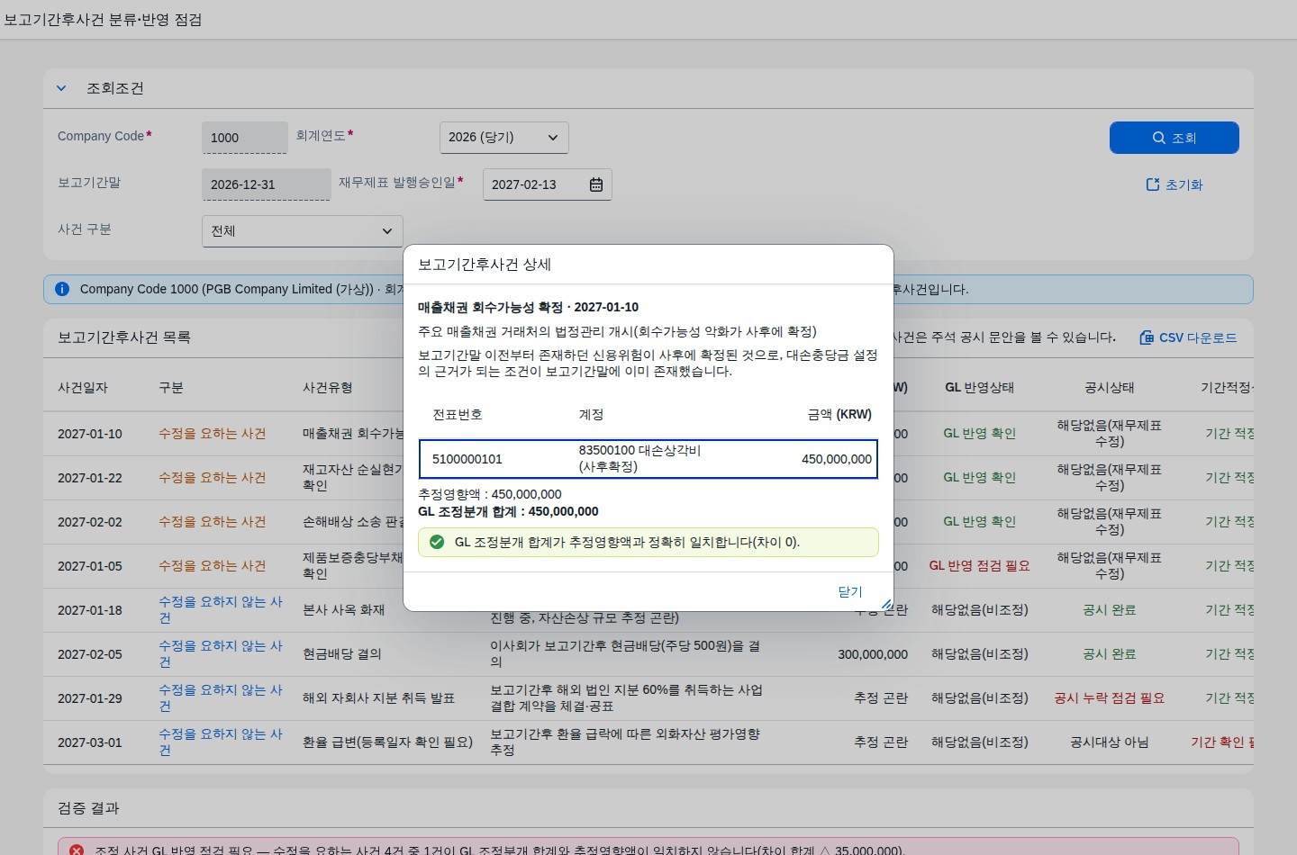Viewport: 1297px width, 855px height.
Task: Click the 300,000,000 amount cell
Action: [873, 654]
